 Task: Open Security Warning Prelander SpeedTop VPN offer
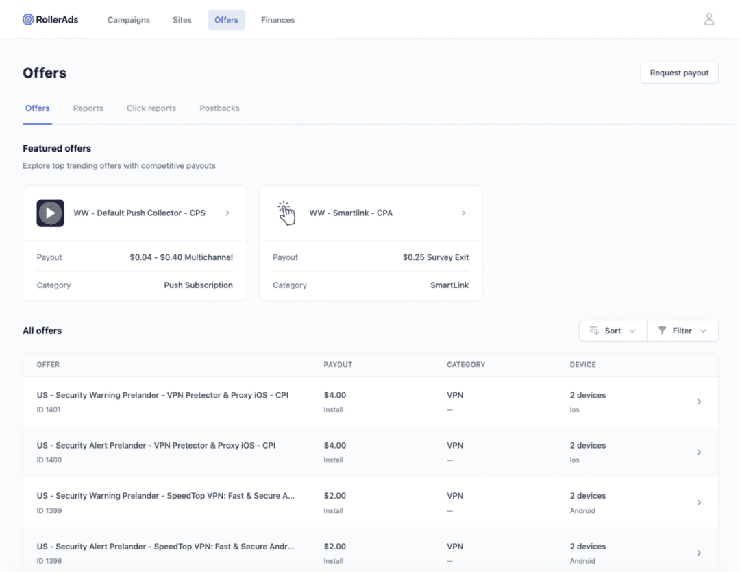(165, 496)
